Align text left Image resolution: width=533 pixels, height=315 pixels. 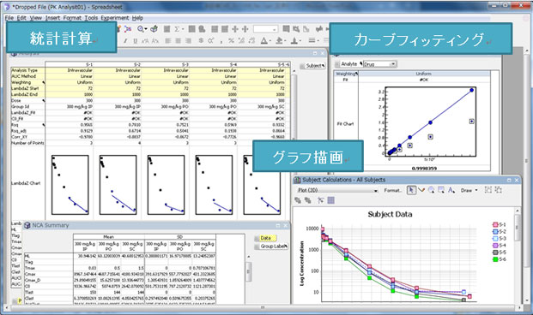pyautogui.click(x=168, y=41)
